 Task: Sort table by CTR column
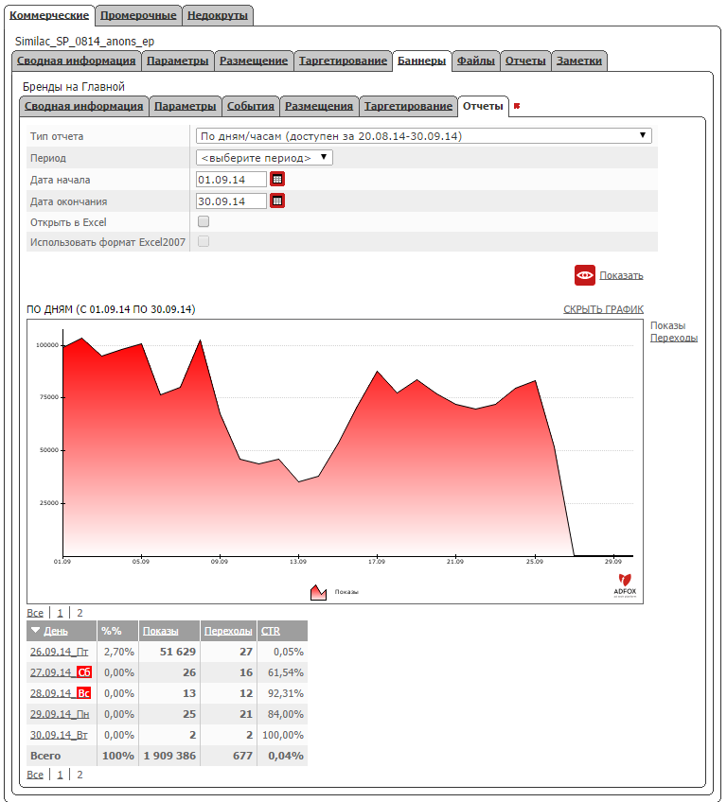click(x=271, y=631)
